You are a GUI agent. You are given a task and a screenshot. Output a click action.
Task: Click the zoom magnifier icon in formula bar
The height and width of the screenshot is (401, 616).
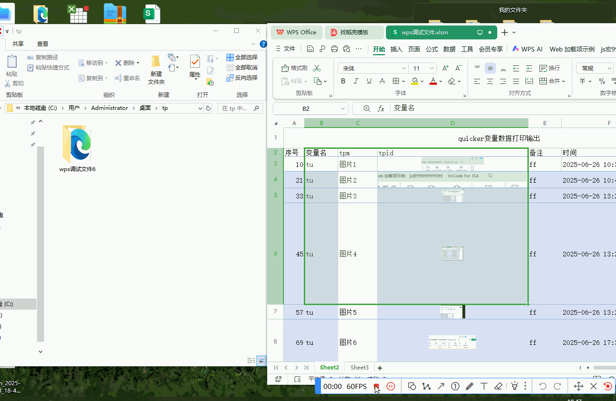(x=367, y=108)
